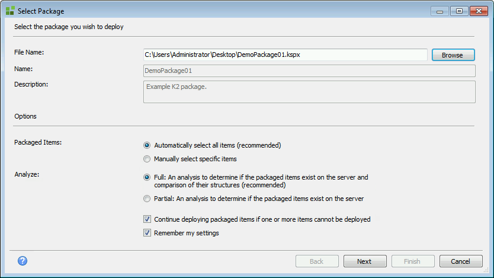
Task: Choose 'Manually select specific items' radio option
Action: (147, 159)
